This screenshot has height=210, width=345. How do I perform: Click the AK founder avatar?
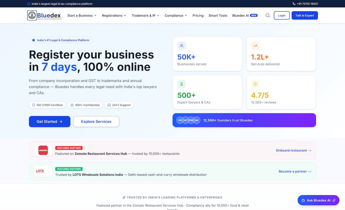tap(197, 120)
